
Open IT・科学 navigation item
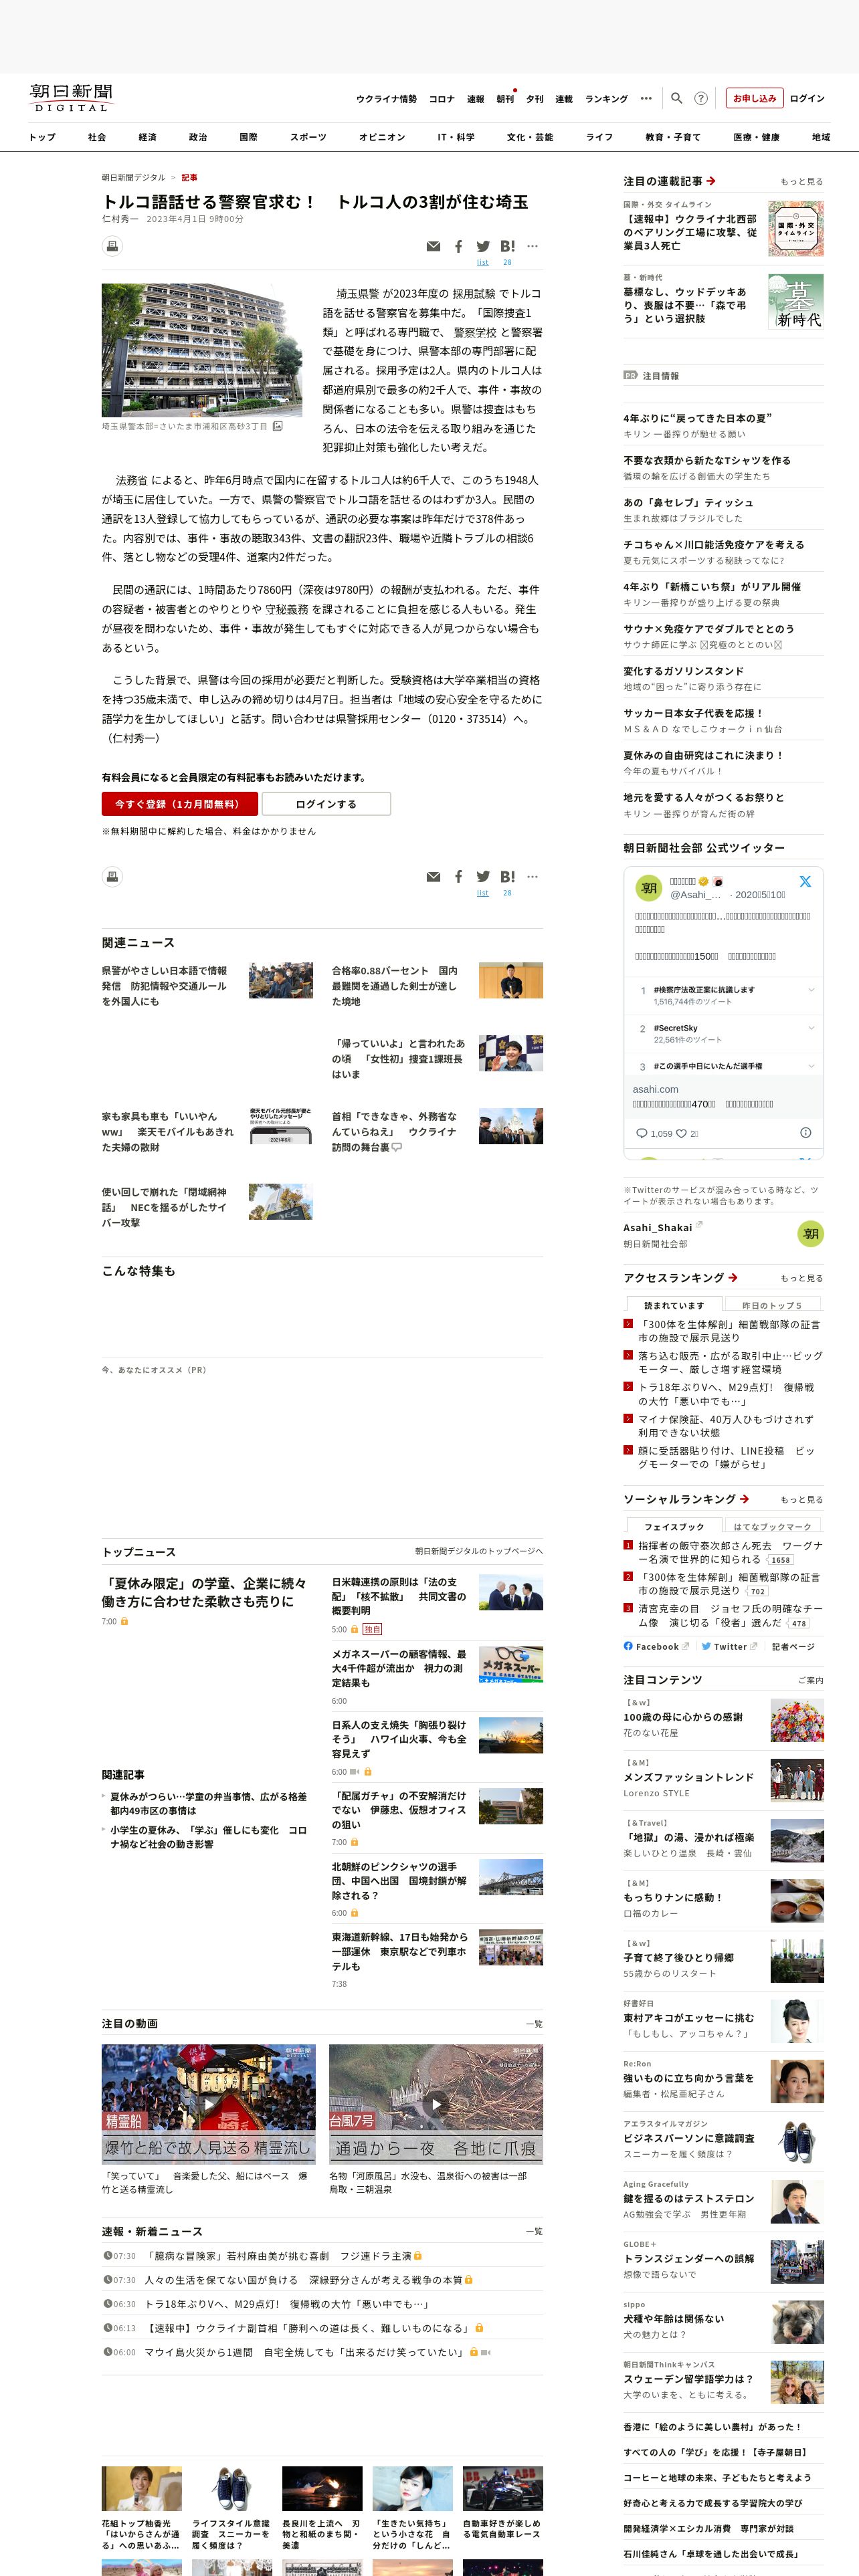click(x=456, y=137)
